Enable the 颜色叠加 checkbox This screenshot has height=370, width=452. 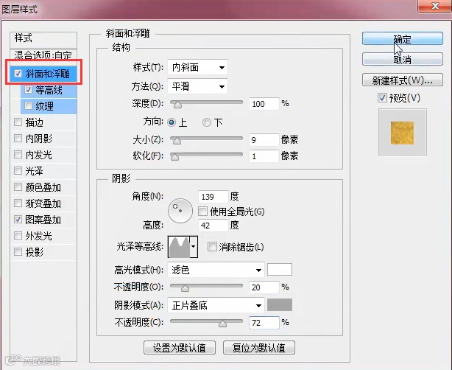point(18,187)
